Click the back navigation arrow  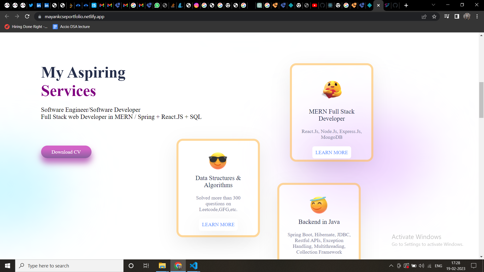coord(7,16)
